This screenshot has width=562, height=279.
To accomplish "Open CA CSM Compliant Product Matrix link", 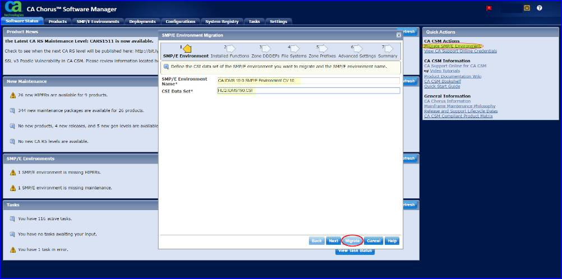I will pyautogui.click(x=458, y=116).
